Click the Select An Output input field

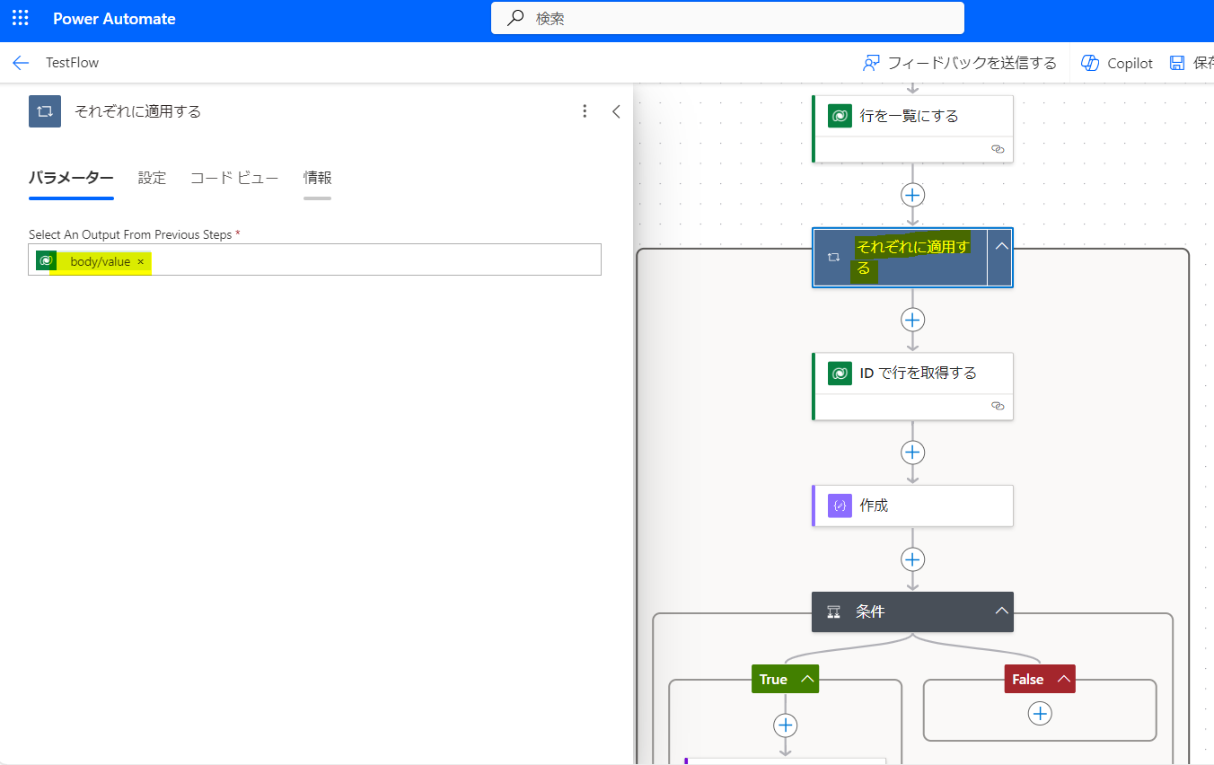[314, 260]
